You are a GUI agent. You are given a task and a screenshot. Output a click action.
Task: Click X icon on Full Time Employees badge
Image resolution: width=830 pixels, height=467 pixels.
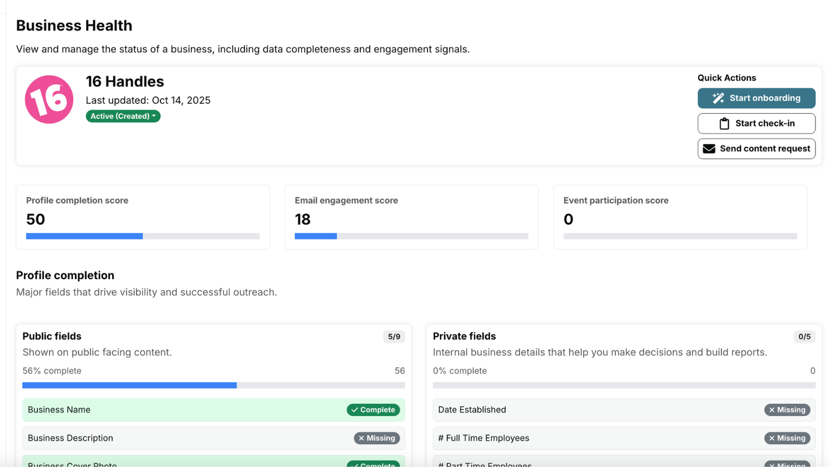coord(772,438)
